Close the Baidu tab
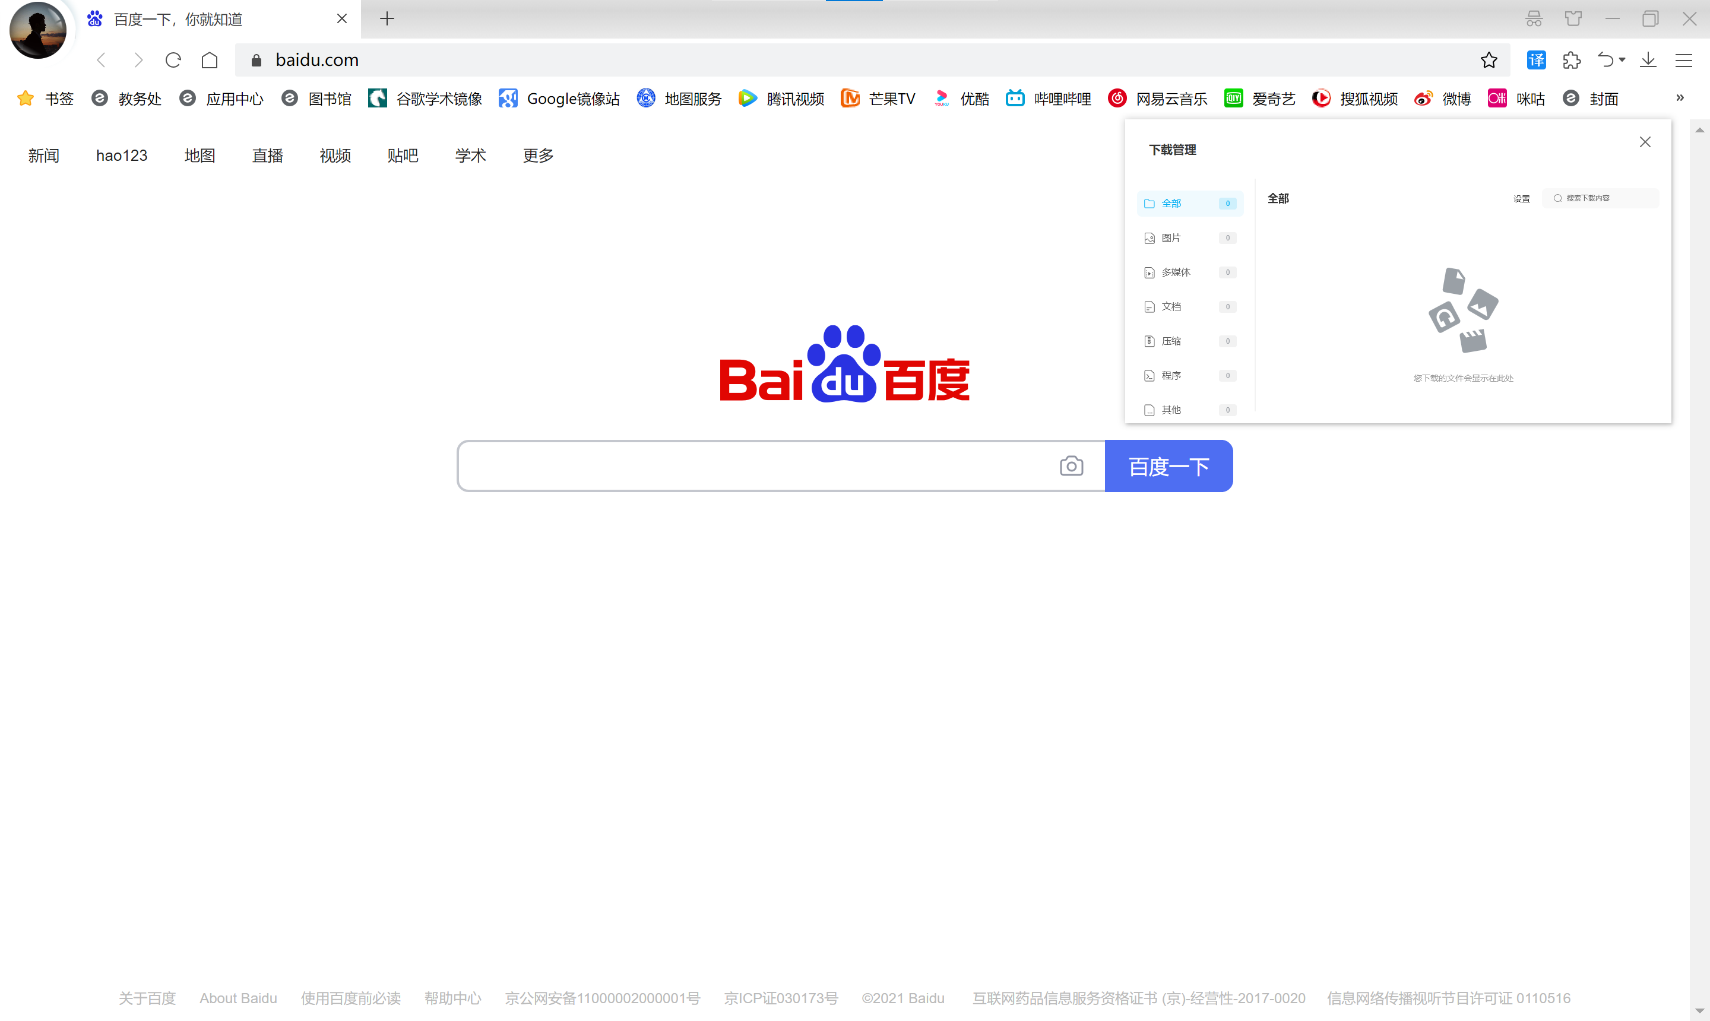1710x1021 pixels. tap(341, 18)
